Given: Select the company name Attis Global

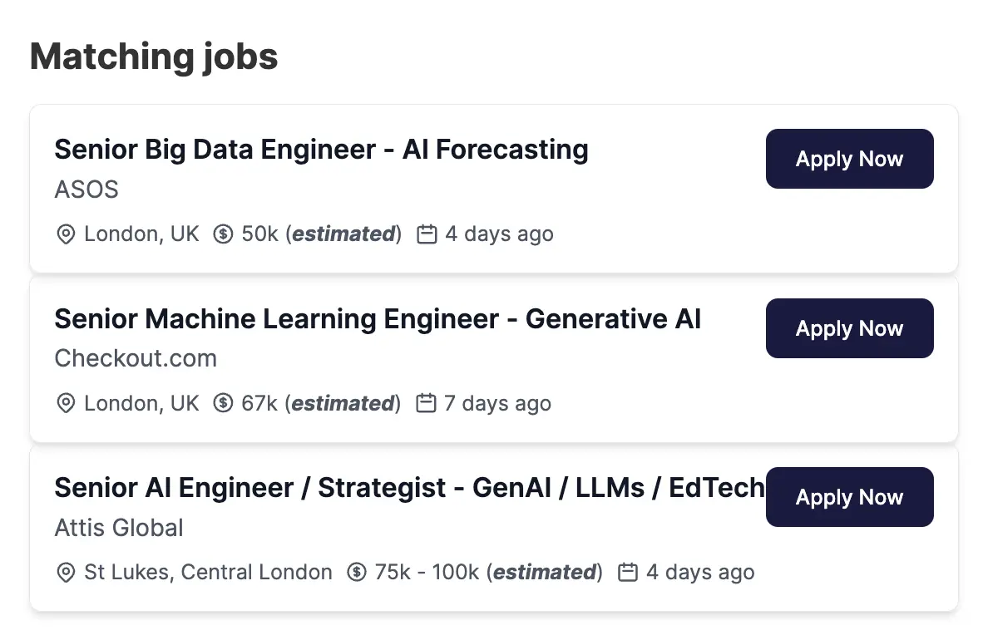Looking at the screenshot, I should coord(118,528).
